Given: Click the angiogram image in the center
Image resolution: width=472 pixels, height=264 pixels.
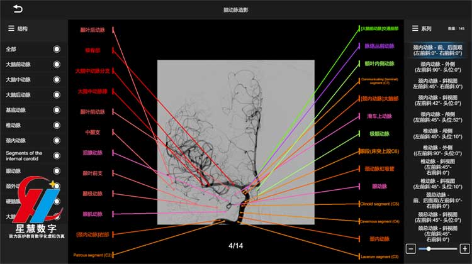Looking at the screenshot, I should 235,141.
